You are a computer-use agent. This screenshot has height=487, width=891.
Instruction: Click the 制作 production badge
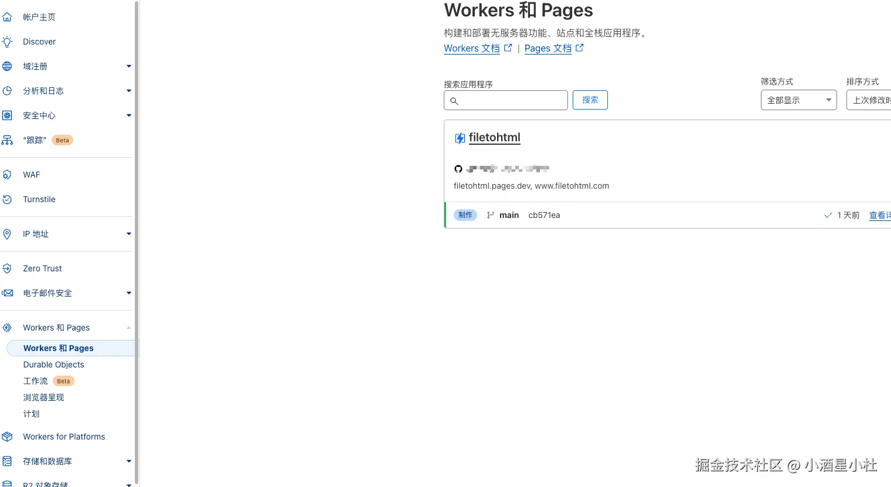click(x=465, y=215)
